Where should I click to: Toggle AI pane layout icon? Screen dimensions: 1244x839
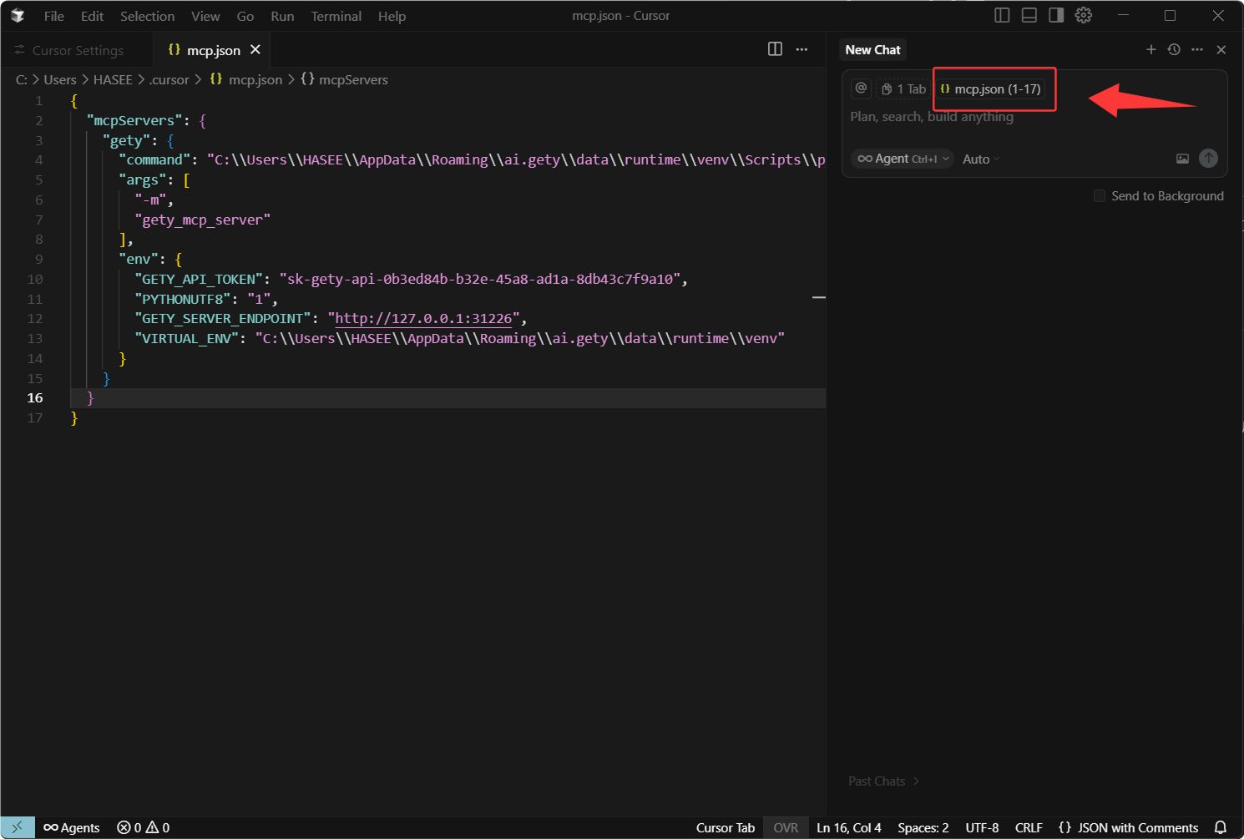pyautogui.click(x=1056, y=15)
